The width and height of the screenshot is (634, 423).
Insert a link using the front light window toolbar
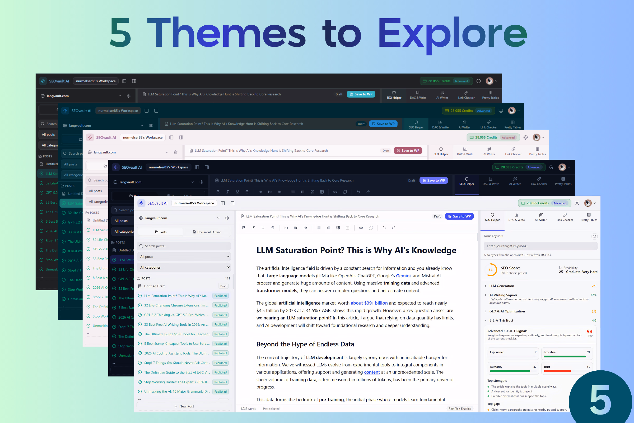361,228
